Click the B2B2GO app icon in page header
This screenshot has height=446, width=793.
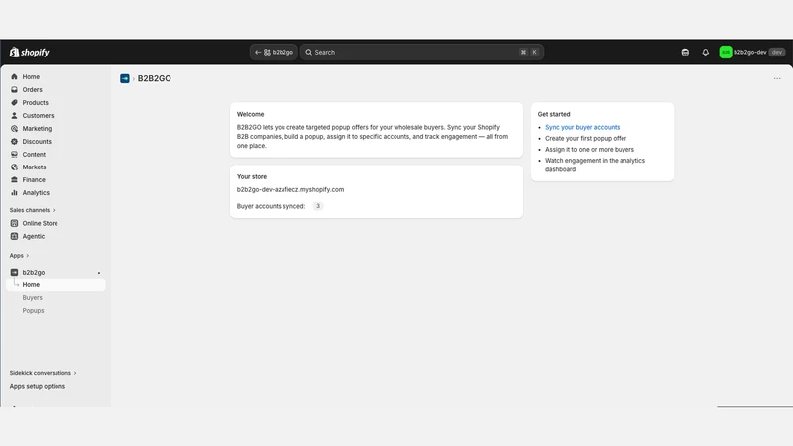pyautogui.click(x=125, y=78)
